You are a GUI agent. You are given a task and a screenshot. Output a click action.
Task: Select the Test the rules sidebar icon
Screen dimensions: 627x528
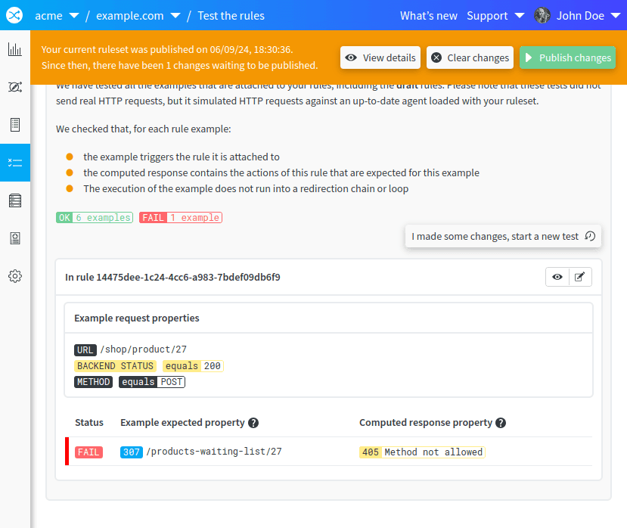[x=15, y=163]
